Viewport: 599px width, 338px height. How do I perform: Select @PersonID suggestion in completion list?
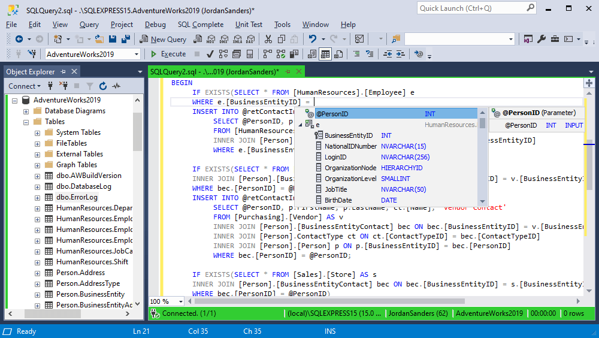coord(391,113)
